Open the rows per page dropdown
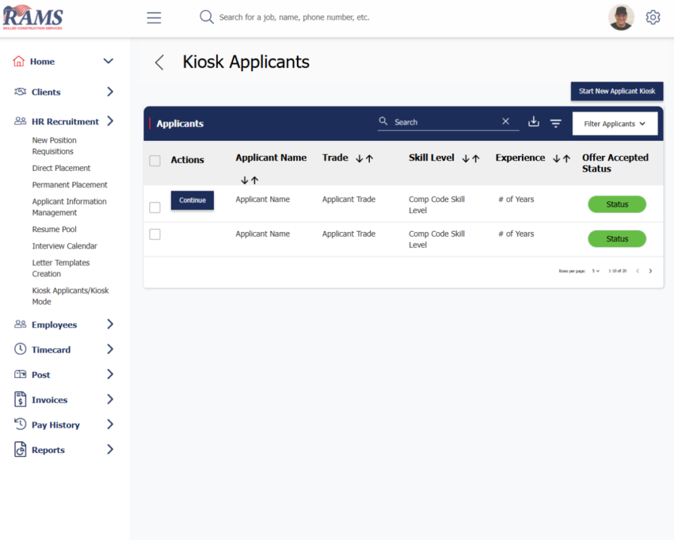 [596, 271]
